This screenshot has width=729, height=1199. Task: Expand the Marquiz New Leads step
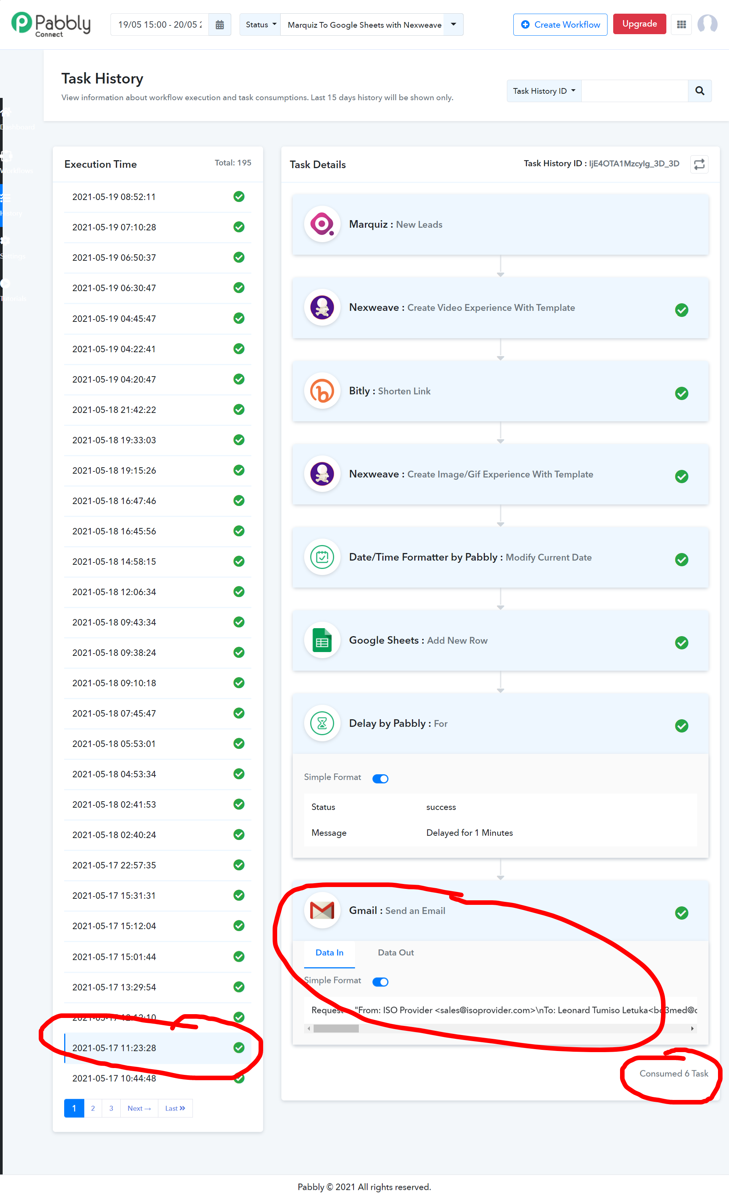pos(500,224)
